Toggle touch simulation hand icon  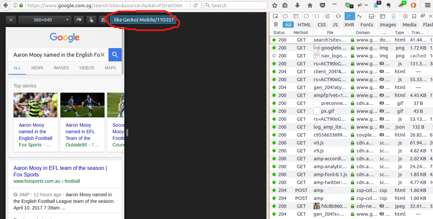91,19
